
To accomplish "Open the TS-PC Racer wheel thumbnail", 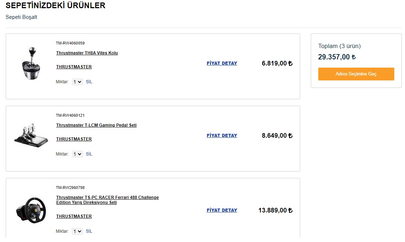I will coord(31,210).
